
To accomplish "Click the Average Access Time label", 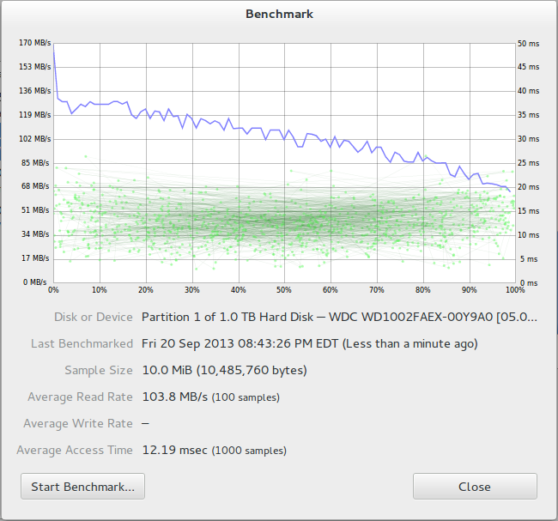I will (75, 450).
